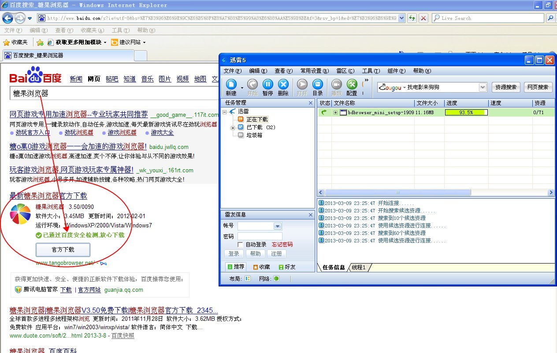Click the red X stop icon in IE
Viewport: 557px width, 353px height.
(x=423, y=18)
